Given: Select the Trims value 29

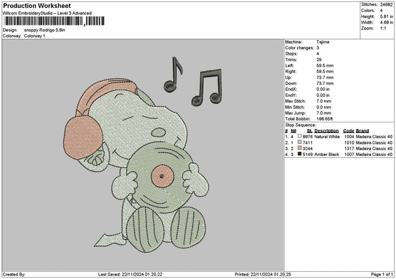Looking at the screenshot, I should pyautogui.click(x=319, y=60).
